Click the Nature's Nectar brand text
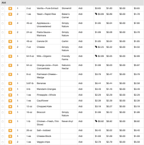Viewport: 144px width, 145px height. point(66,67)
